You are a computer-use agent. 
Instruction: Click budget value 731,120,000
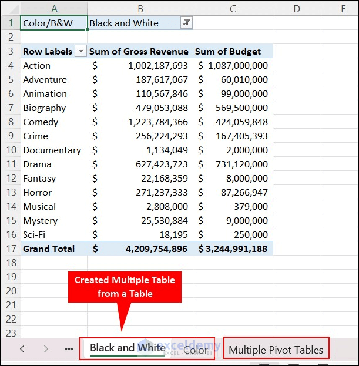242,164
